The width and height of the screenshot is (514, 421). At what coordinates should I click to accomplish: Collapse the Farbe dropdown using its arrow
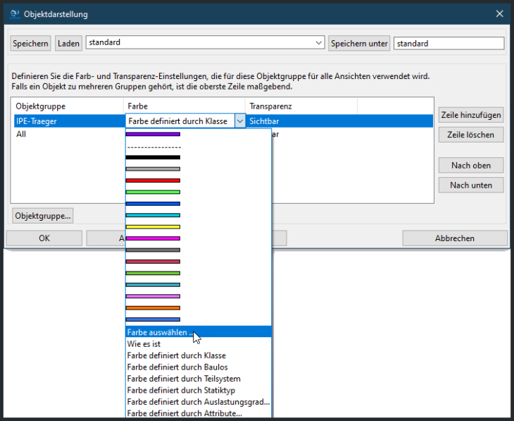pyautogui.click(x=239, y=121)
